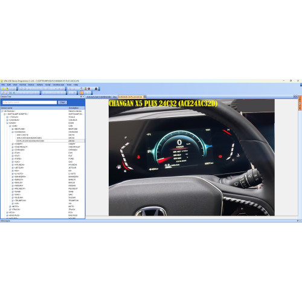
Task: Click the Open file toolbar icon
Action: (7, 89)
